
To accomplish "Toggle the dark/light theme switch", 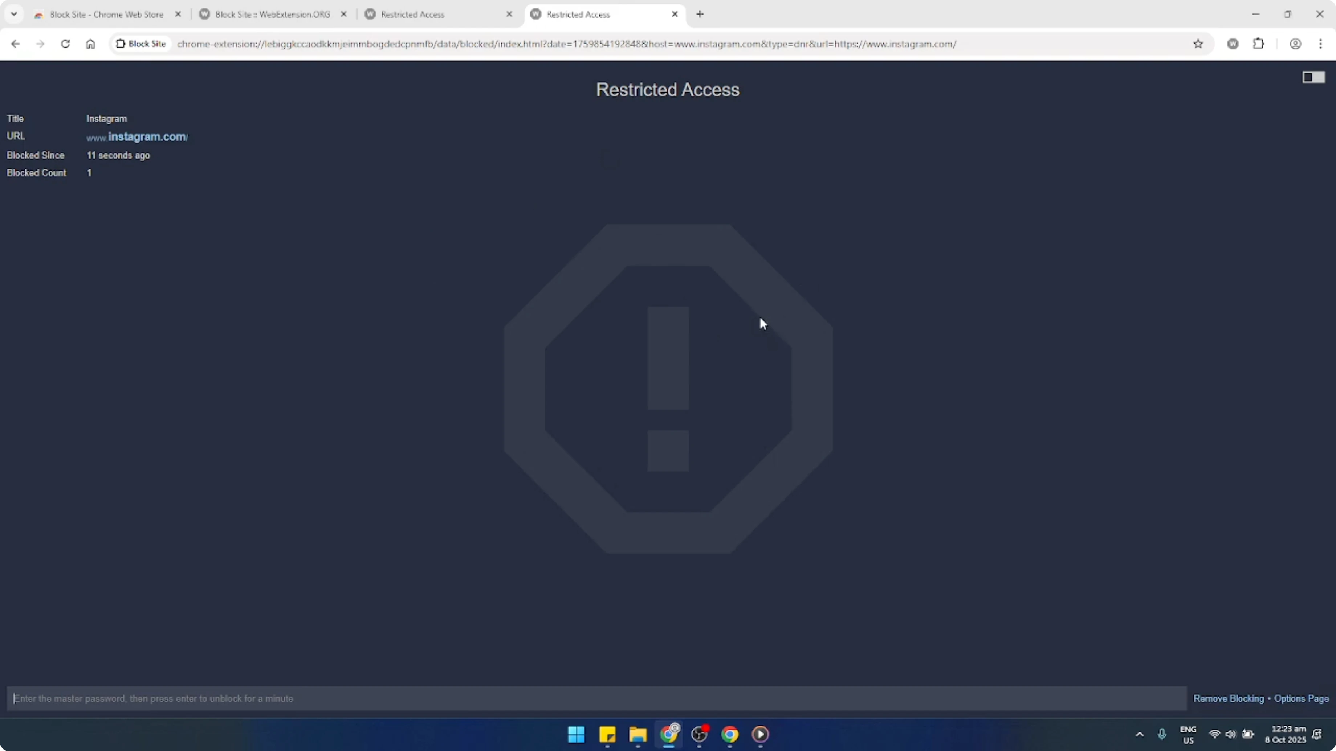I will (x=1313, y=77).
